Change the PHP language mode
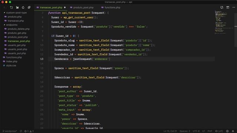Image resolution: width=237 pixels, height=133 pixels. coord(210,131)
